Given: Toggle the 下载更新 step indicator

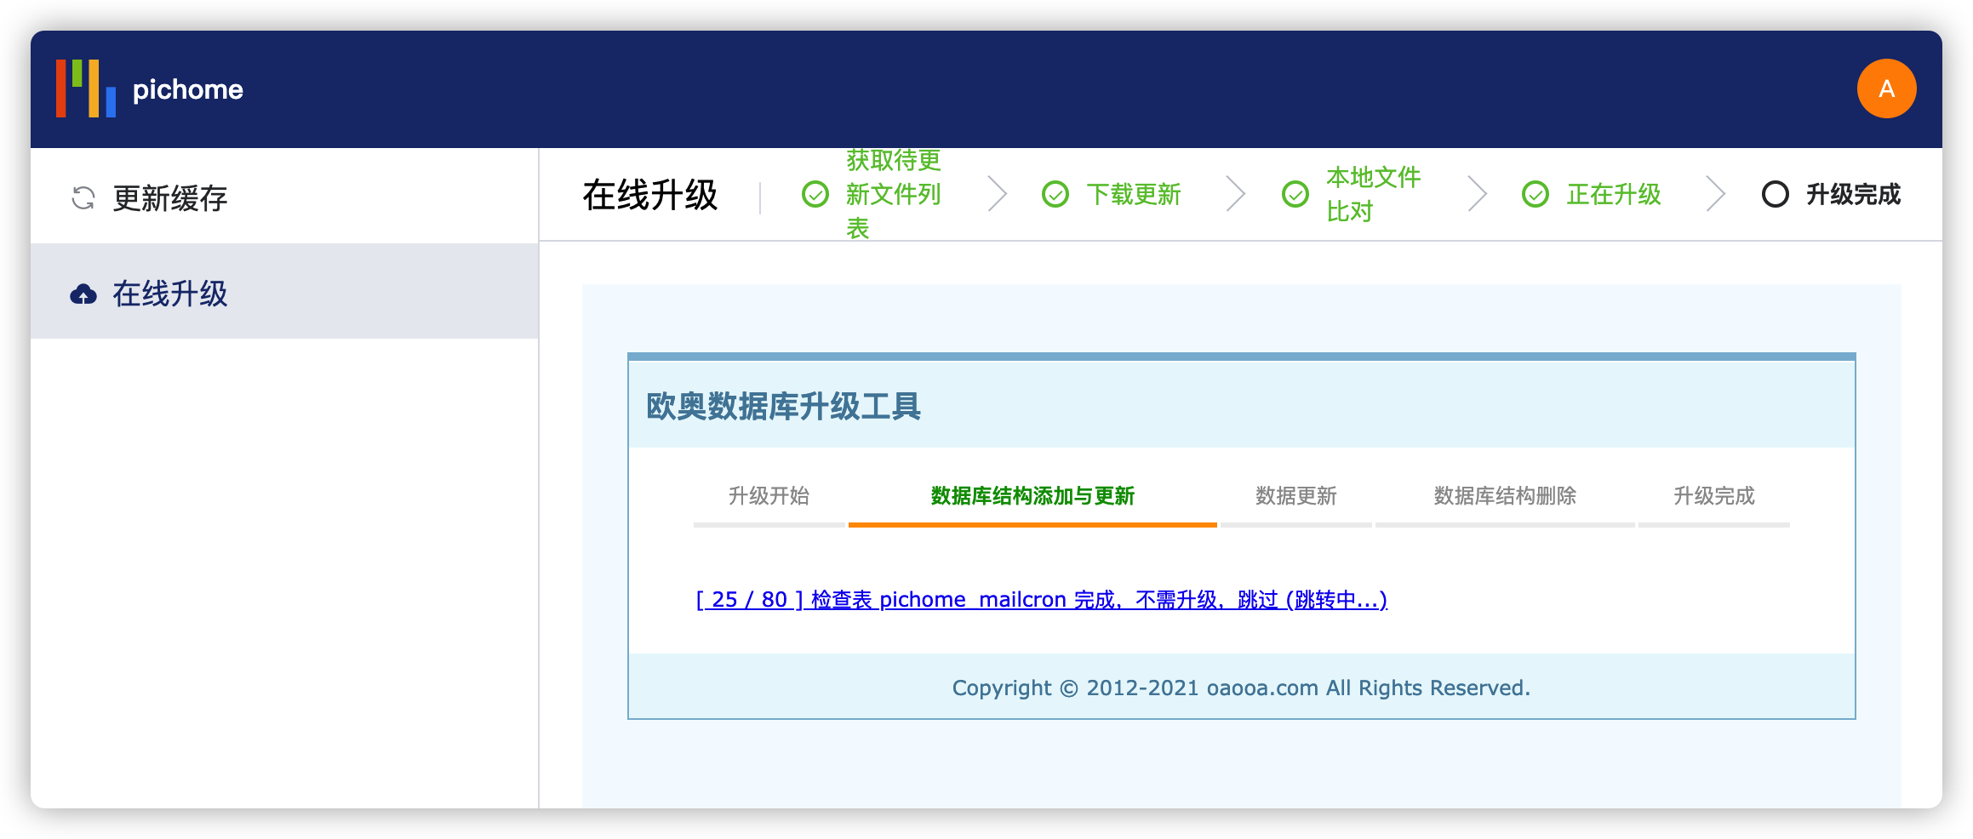Looking at the screenshot, I should 1135,195.
